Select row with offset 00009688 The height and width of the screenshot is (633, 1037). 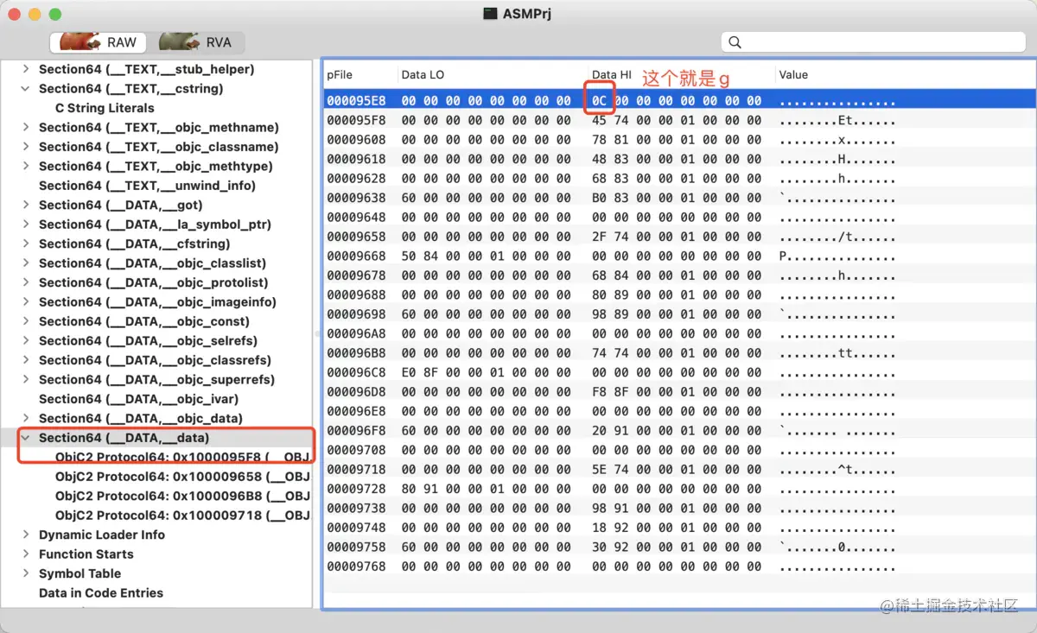pos(678,294)
